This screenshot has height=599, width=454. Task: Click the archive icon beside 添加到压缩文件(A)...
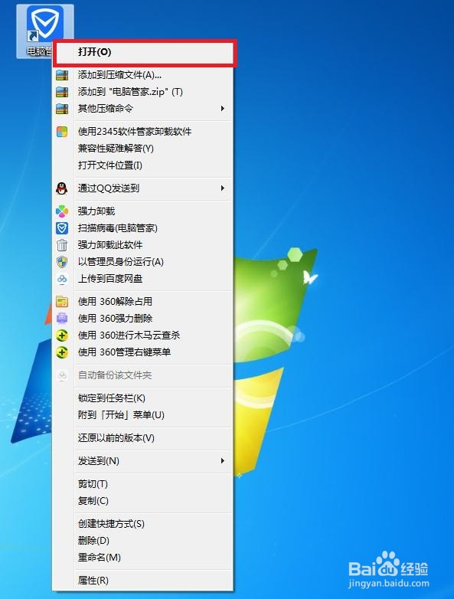[62, 75]
